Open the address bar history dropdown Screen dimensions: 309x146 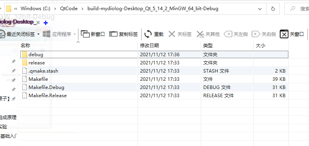pyautogui.click(x=260, y=9)
